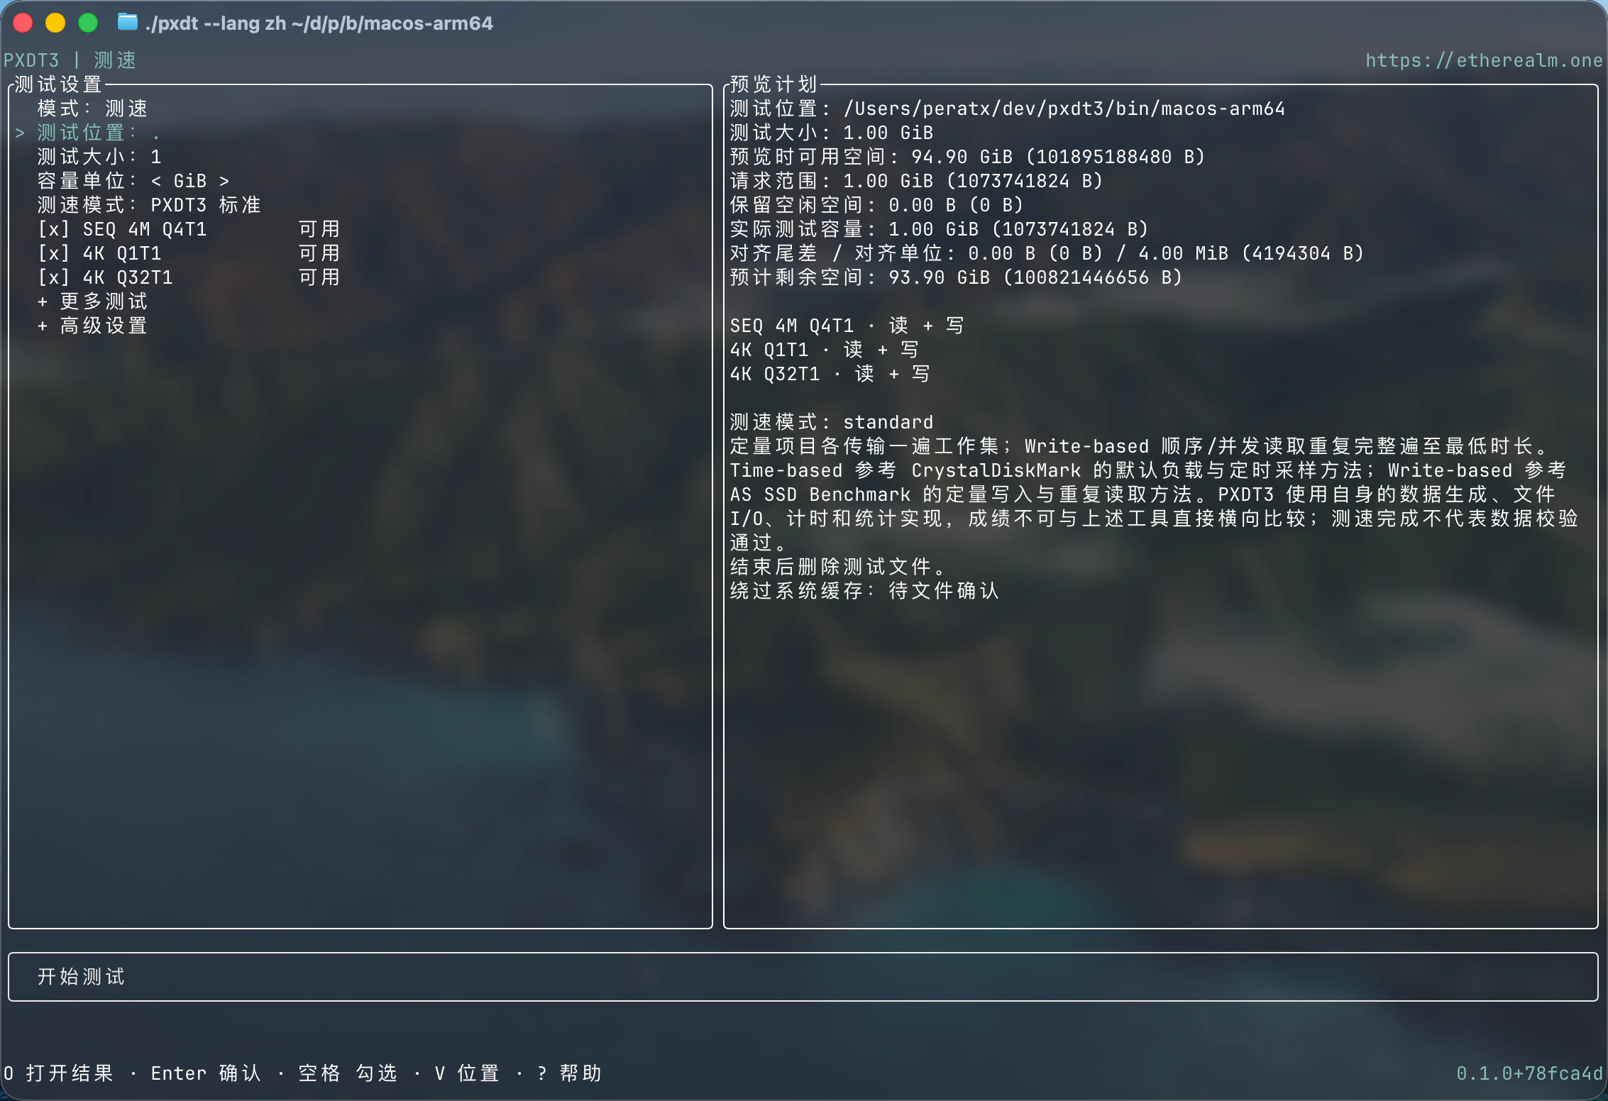Select the 模式: 测速 row

pos(92,109)
